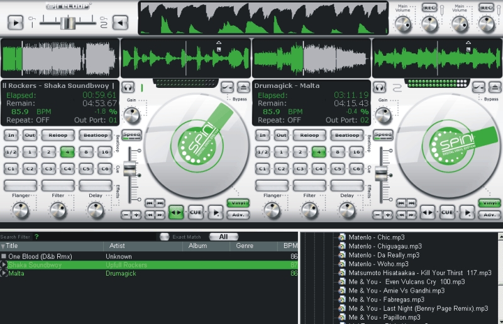This screenshot has height=324, width=503.
Task: Click the first REC button in the top bar
Action: [429, 8]
